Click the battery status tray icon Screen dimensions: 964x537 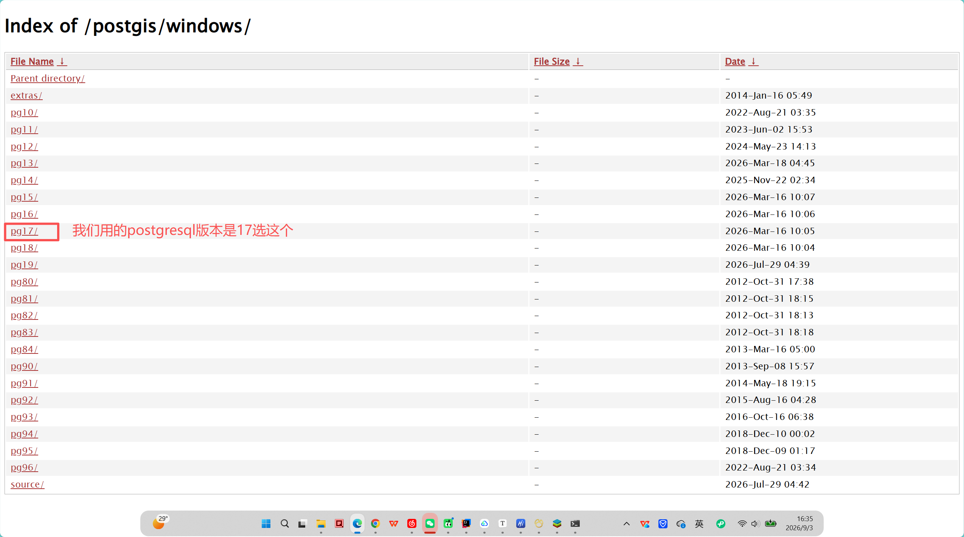(770, 523)
